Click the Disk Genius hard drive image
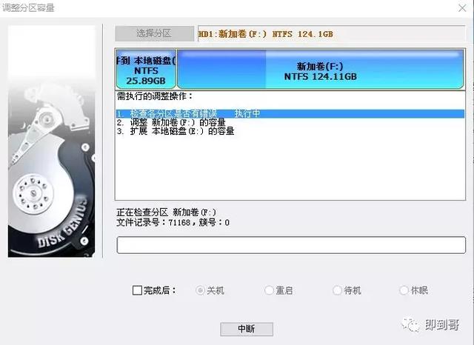474x345 pixels. point(51,141)
